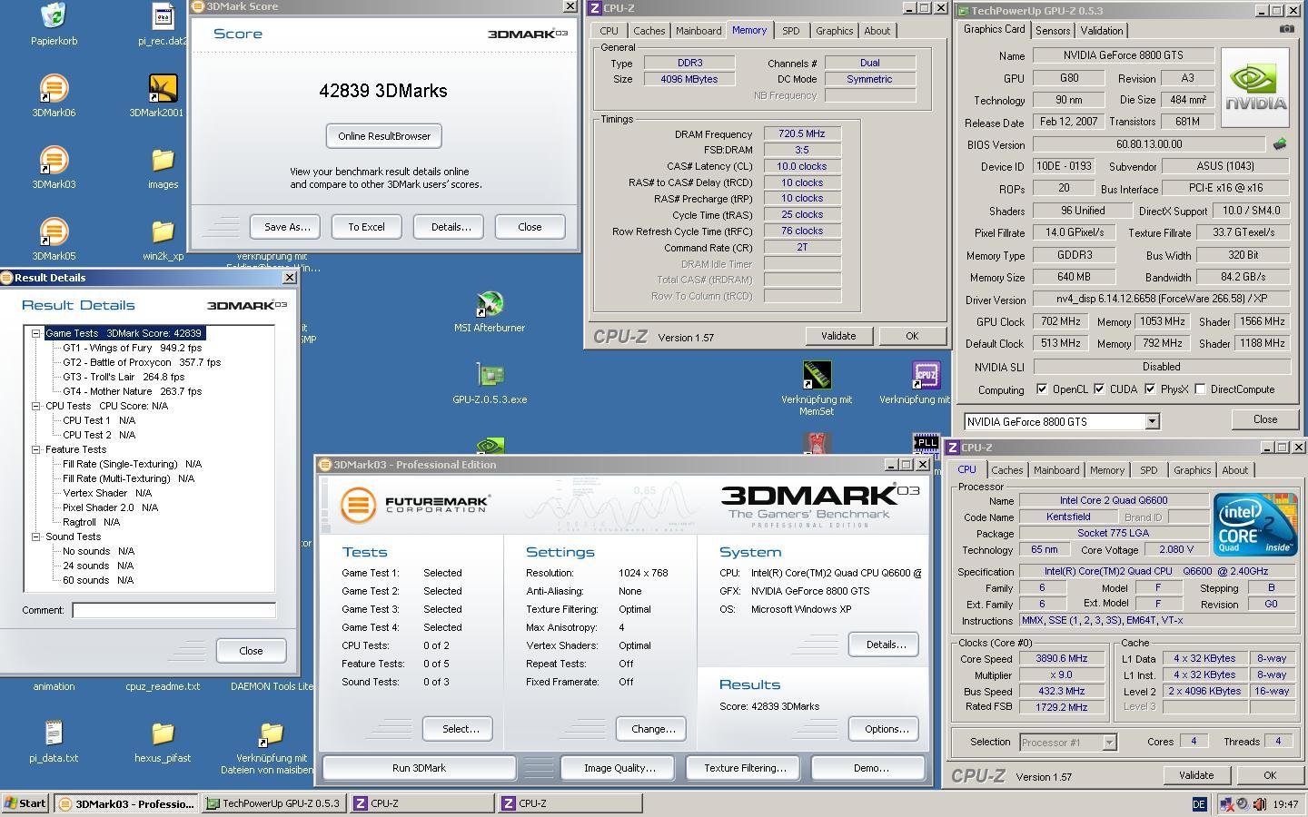Click the Run 3DMark button
The image size is (1308, 817).
pyautogui.click(x=420, y=768)
